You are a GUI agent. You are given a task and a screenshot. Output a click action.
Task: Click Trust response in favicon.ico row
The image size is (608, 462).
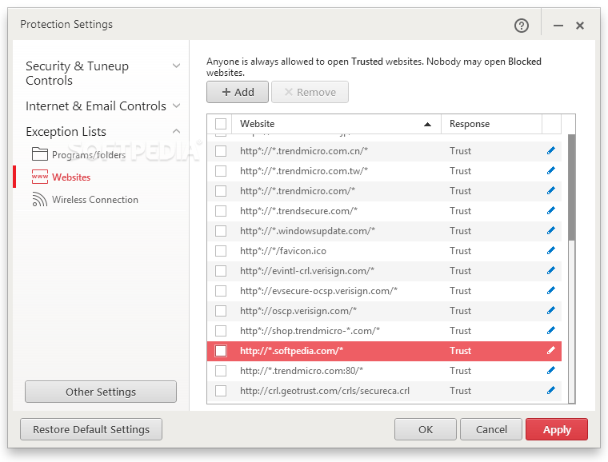[x=460, y=251]
